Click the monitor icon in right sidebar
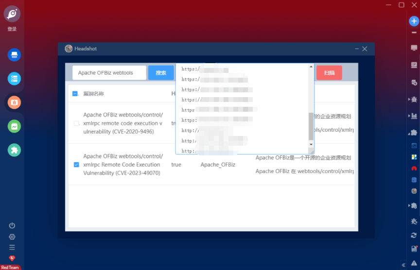The height and width of the screenshot is (270, 420). tap(414, 48)
